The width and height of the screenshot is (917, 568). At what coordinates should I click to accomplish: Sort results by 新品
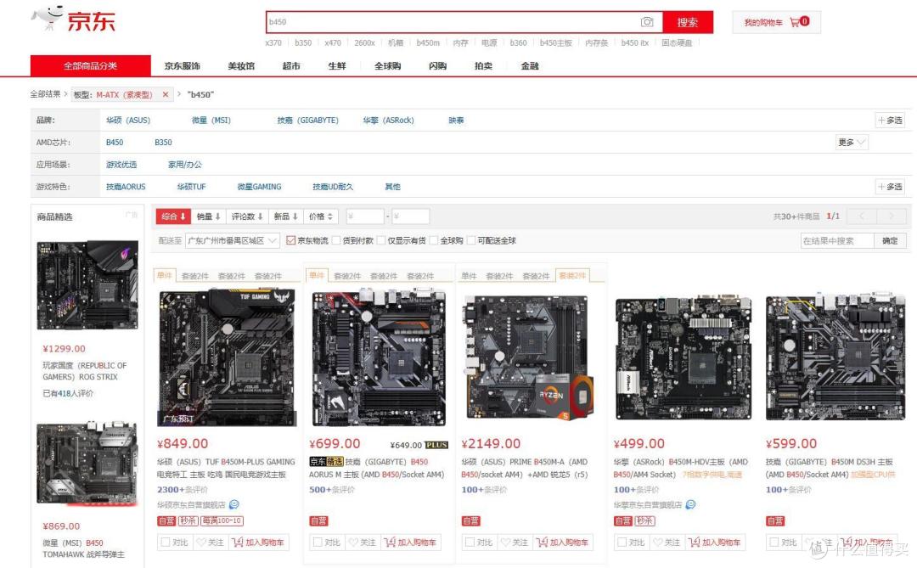tap(286, 217)
